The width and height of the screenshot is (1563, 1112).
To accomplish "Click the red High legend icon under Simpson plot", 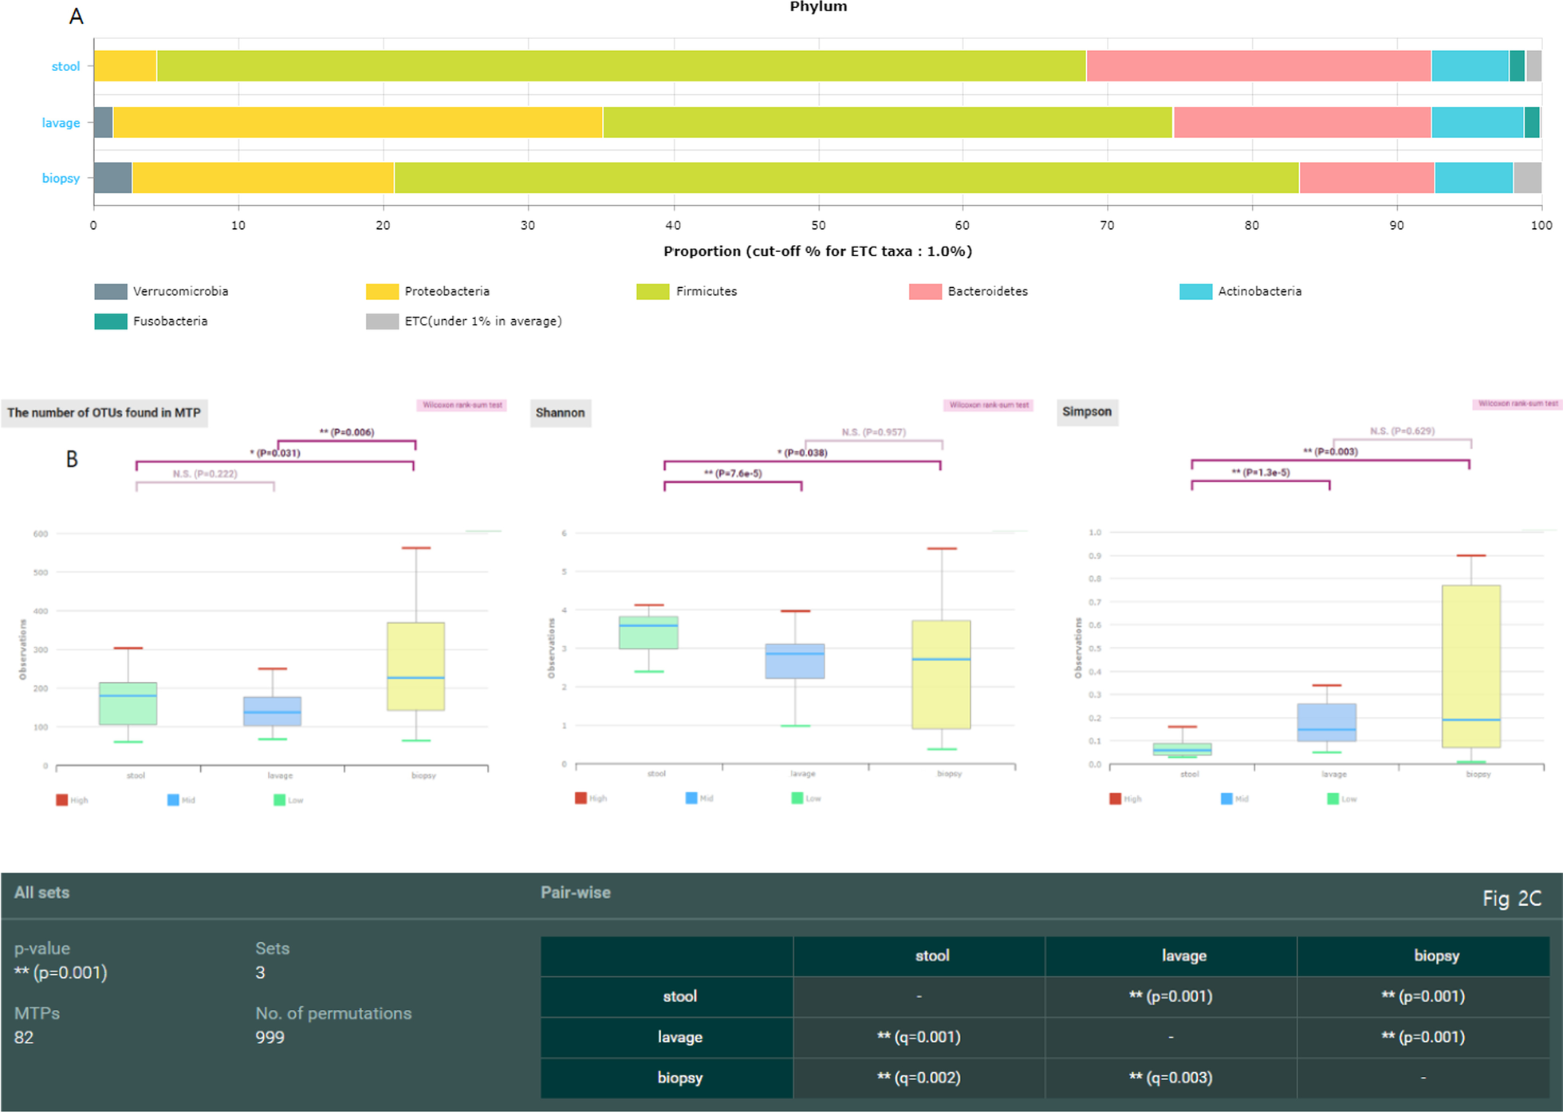I will (x=1115, y=799).
